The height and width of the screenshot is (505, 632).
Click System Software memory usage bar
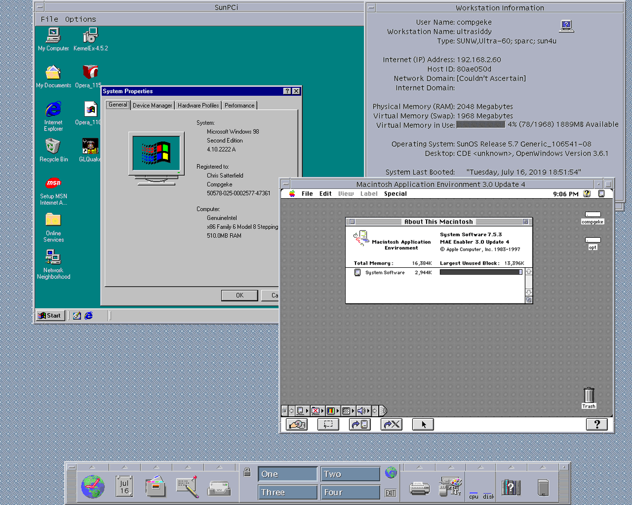[x=481, y=272]
